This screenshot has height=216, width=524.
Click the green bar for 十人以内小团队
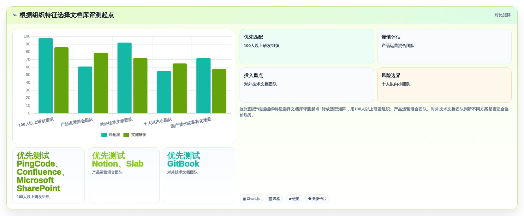(x=180, y=88)
